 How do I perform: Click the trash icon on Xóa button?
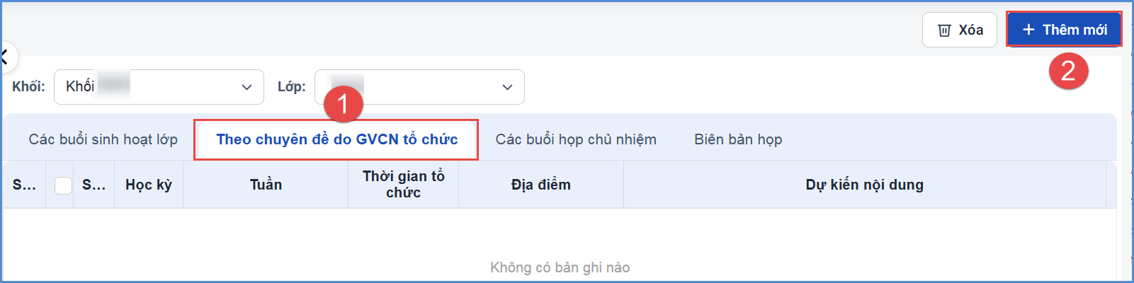click(944, 30)
